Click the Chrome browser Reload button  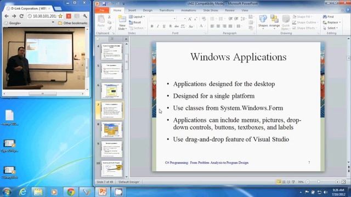(21, 16)
